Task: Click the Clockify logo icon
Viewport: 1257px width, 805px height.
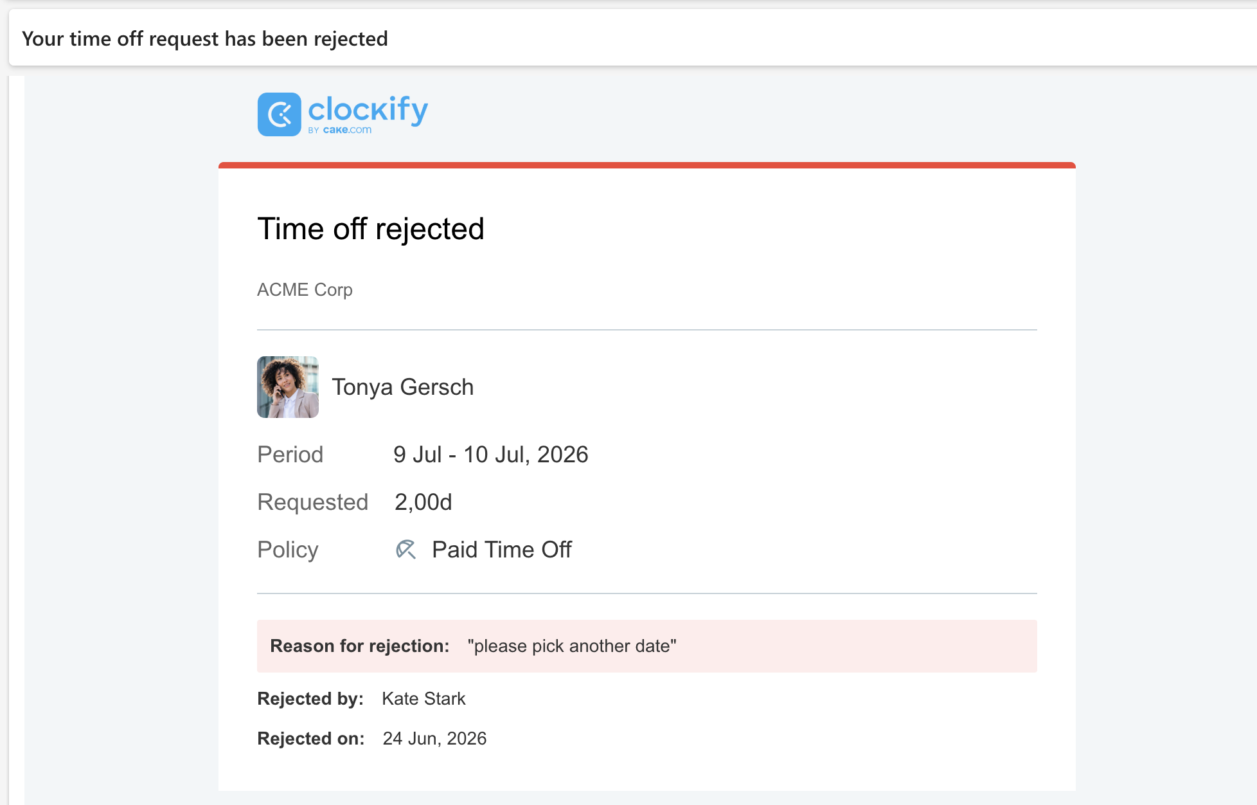Action: click(279, 114)
